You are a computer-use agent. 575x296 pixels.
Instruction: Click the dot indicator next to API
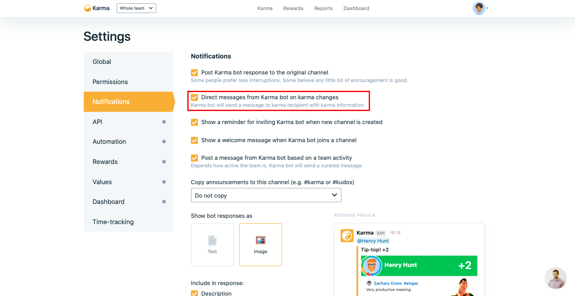click(x=164, y=122)
